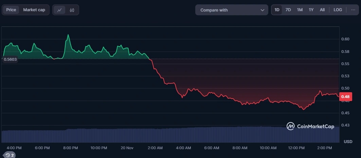Show the 1M time range
The width and height of the screenshot is (361, 158).
tap(300, 10)
